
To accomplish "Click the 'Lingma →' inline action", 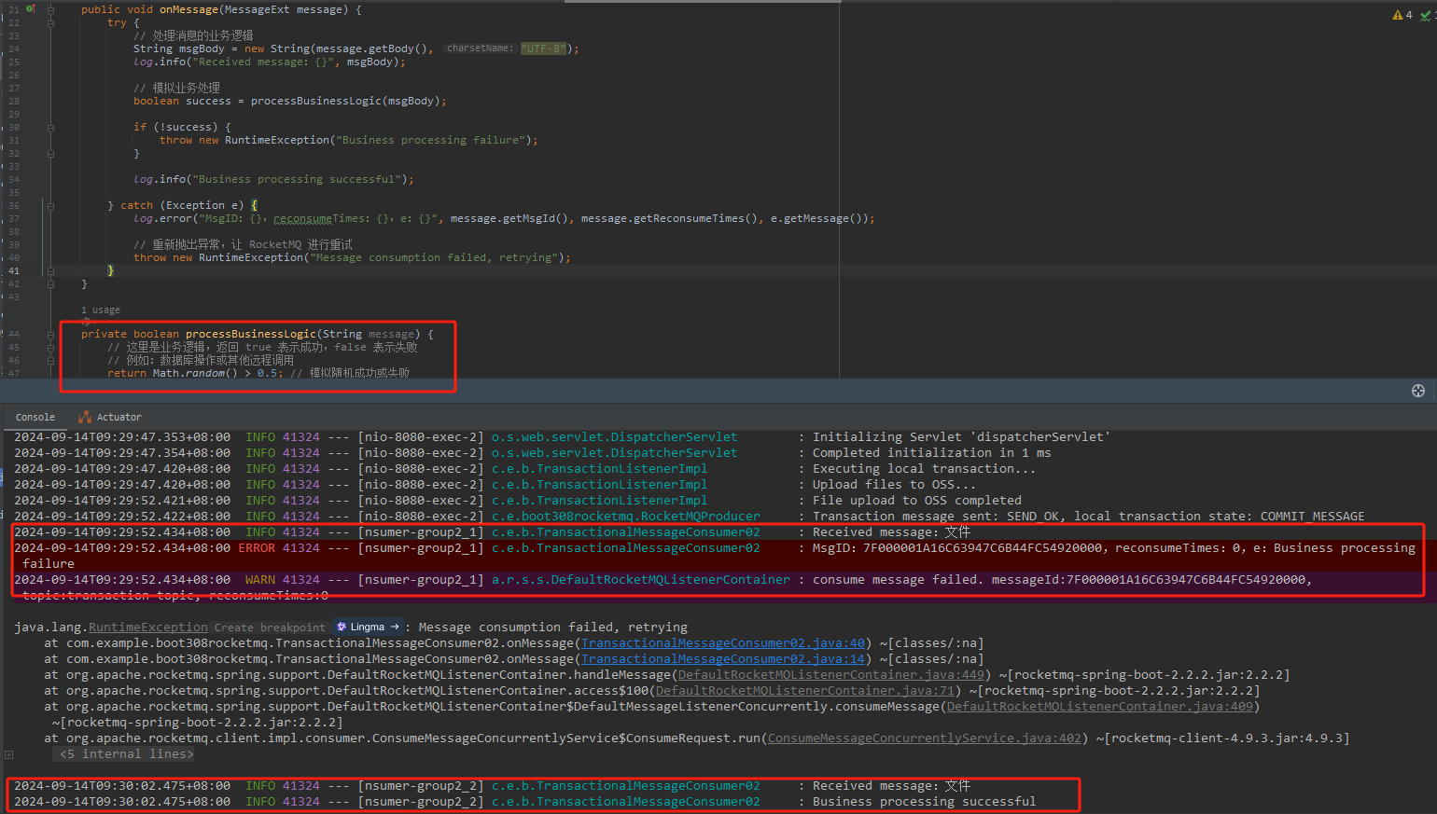I will [x=368, y=627].
